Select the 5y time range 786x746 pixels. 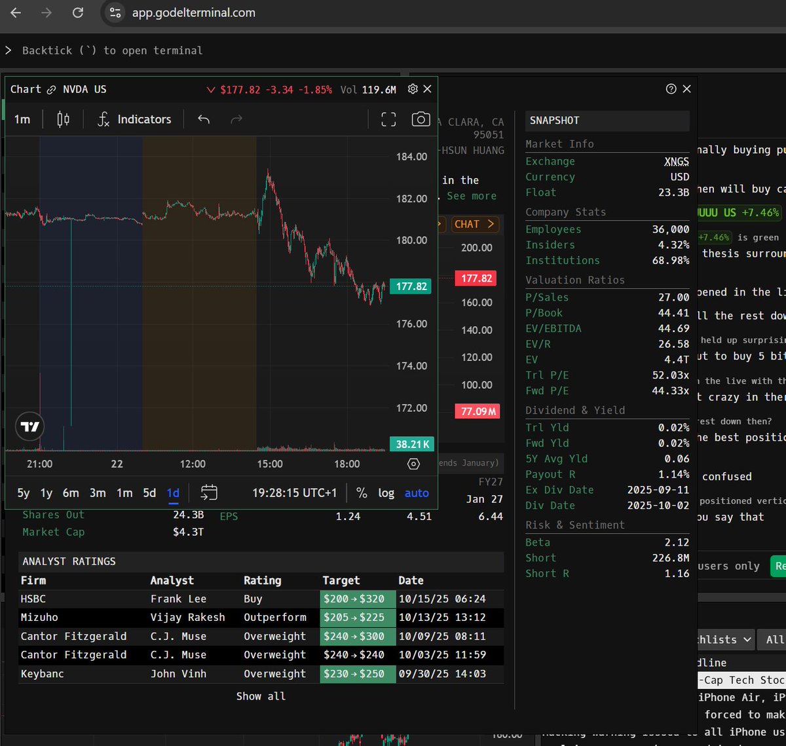coord(24,493)
